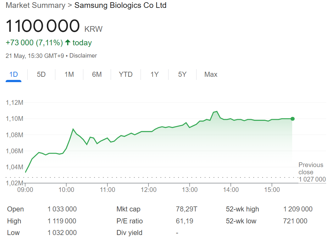Show the 6M chart range
The height and width of the screenshot is (241, 333).
pos(97,75)
